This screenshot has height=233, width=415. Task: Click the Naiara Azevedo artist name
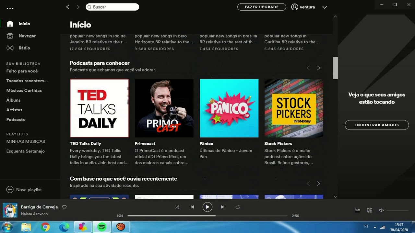point(34,214)
